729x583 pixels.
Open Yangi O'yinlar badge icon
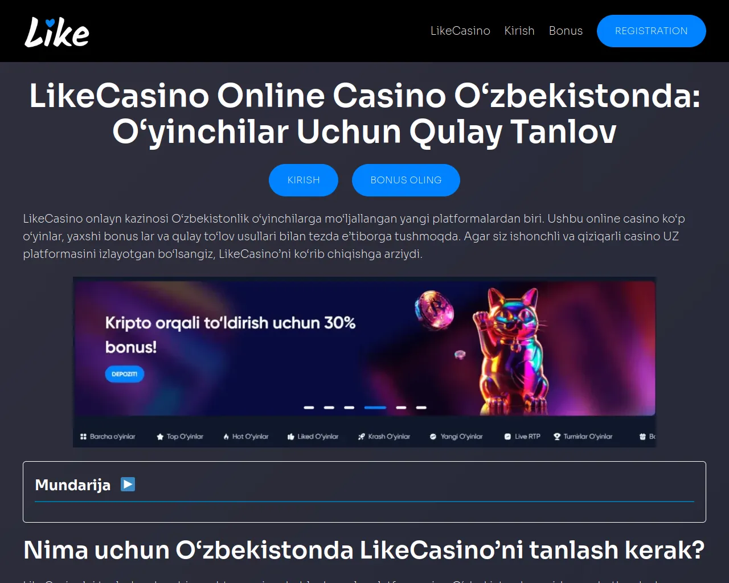(x=433, y=437)
